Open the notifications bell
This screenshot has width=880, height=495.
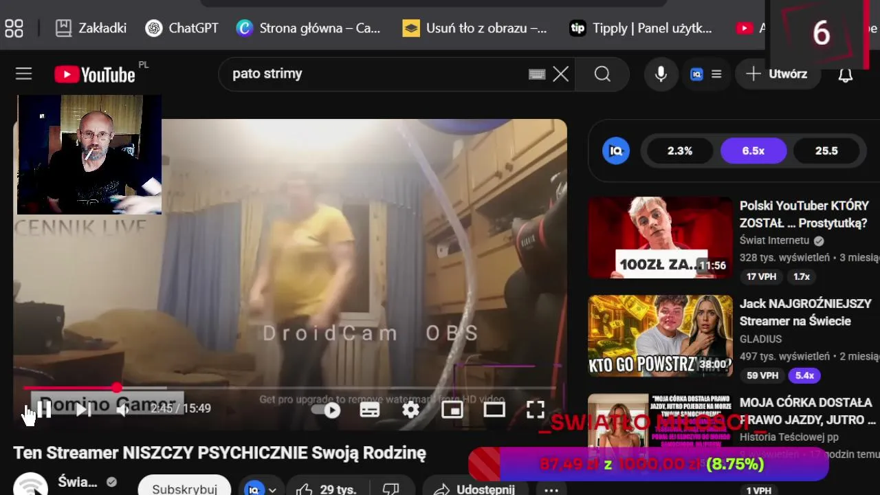click(846, 74)
